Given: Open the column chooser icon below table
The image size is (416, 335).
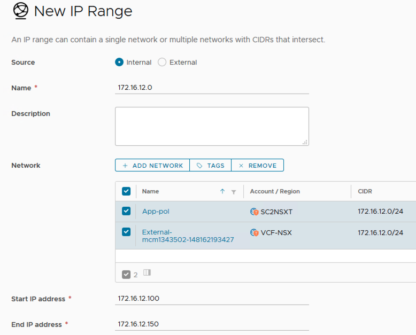Looking at the screenshot, I should pos(147,272).
